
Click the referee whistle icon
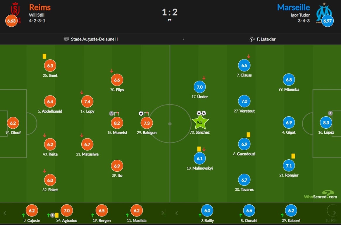pos(252,39)
